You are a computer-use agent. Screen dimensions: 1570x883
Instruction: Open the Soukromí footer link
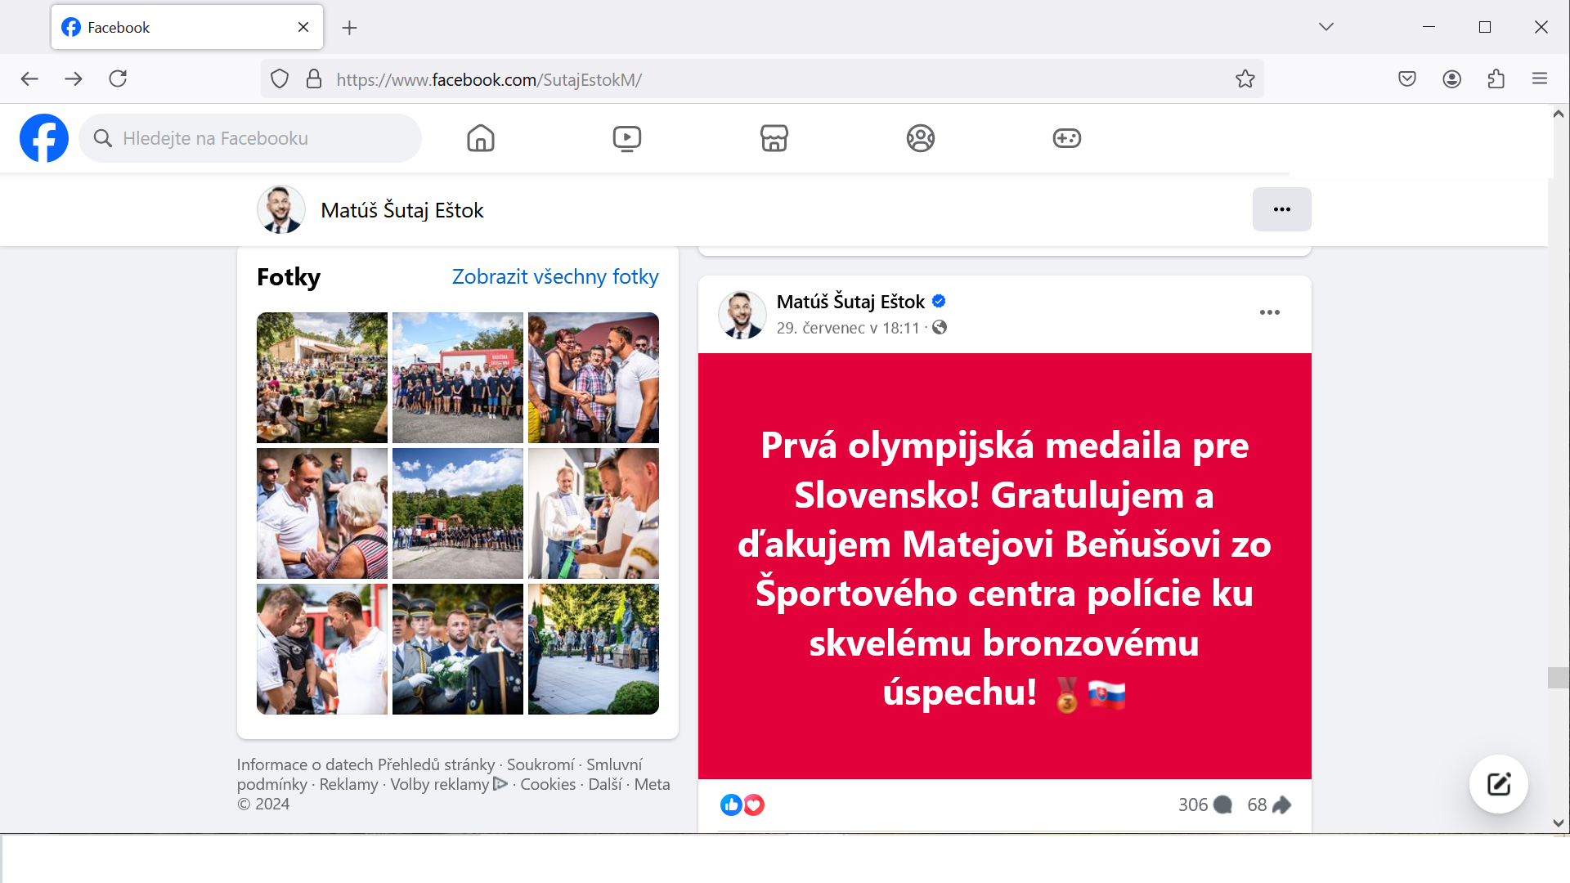pos(541,764)
